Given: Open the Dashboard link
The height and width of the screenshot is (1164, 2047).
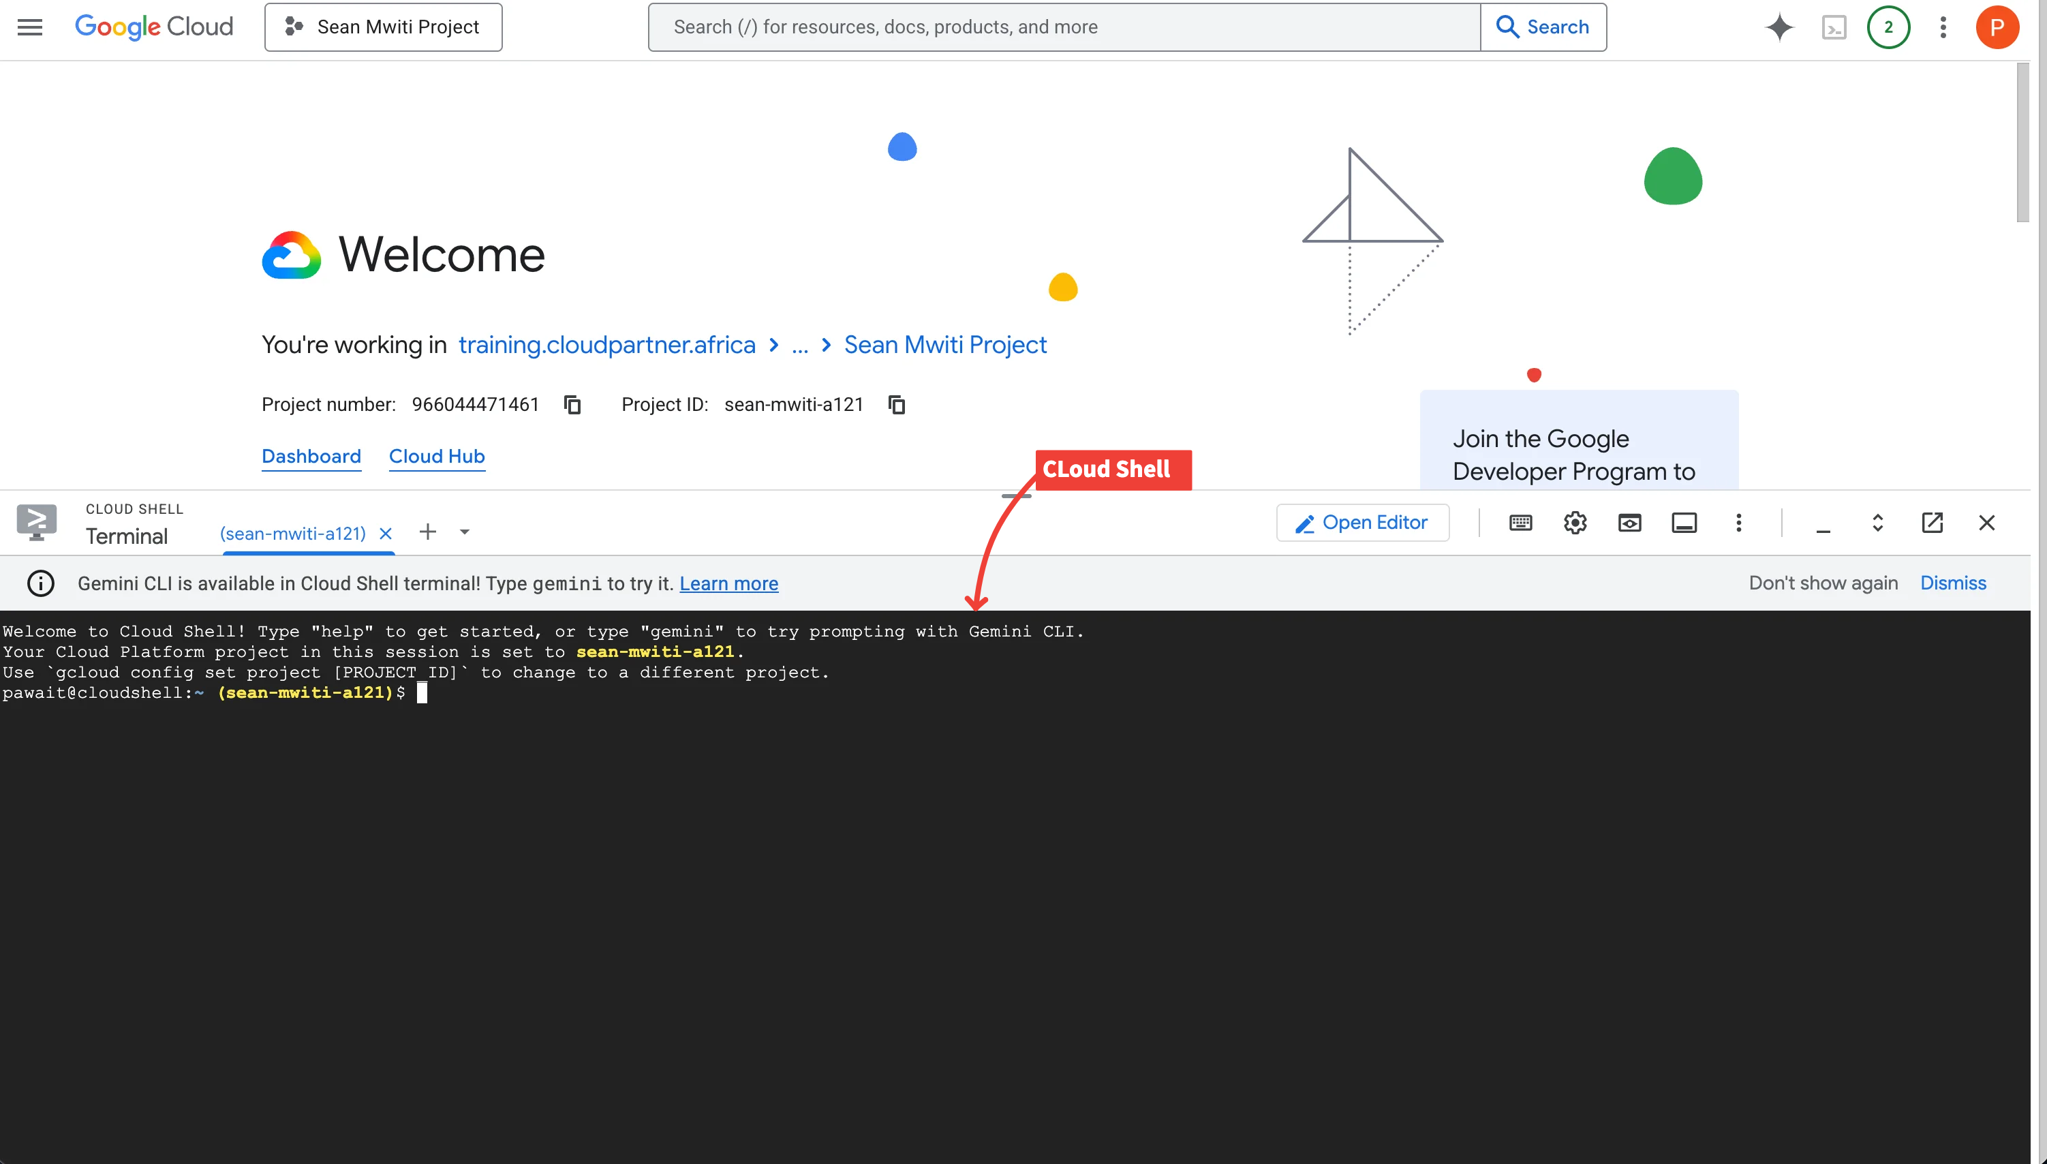Looking at the screenshot, I should click(311, 457).
